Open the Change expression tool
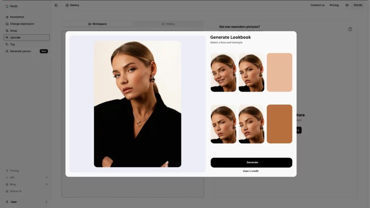This screenshot has height=208, width=370. pos(22,23)
